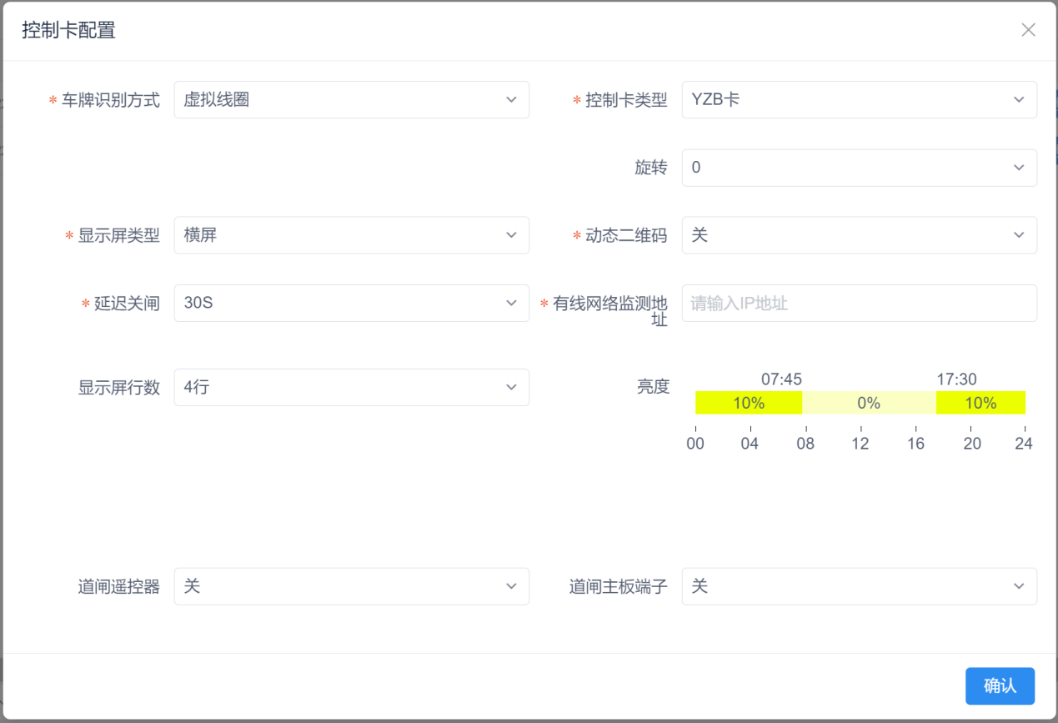Click the 07:45 brightness time marker
Image resolution: width=1058 pixels, height=723 pixels.
point(781,379)
